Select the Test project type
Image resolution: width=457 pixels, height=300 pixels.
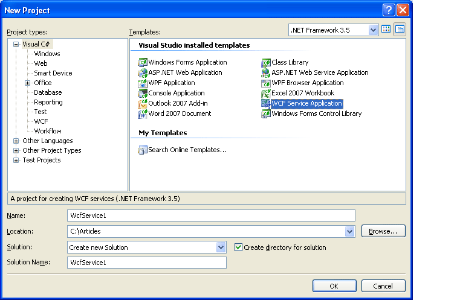click(41, 112)
